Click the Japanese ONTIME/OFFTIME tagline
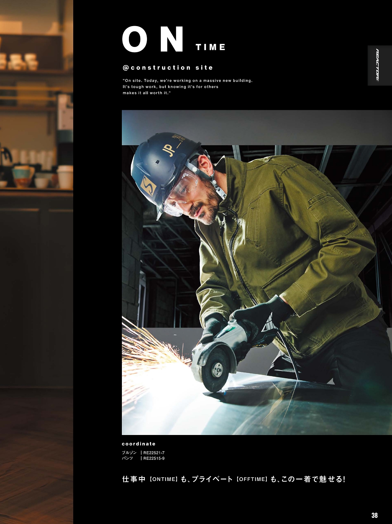392x524 pixels. point(233,479)
